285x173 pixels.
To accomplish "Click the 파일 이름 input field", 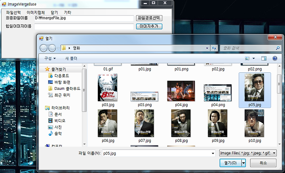I will (156, 153).
